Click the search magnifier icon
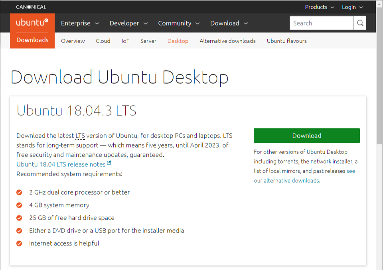This screenshot has width=383, height=270. pyautogui.click(x=360, y=23)
